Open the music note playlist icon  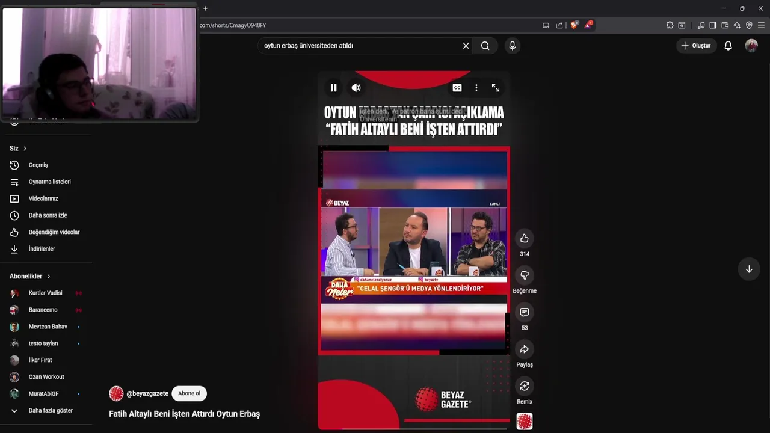(x=701, y=25)
